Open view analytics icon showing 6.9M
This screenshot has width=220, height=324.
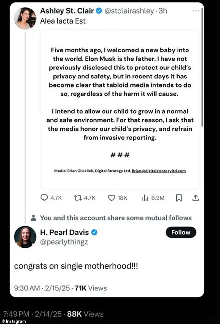pyautogui.click(x=145, y=198)
